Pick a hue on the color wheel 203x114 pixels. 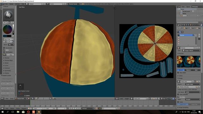click(8, 29)
